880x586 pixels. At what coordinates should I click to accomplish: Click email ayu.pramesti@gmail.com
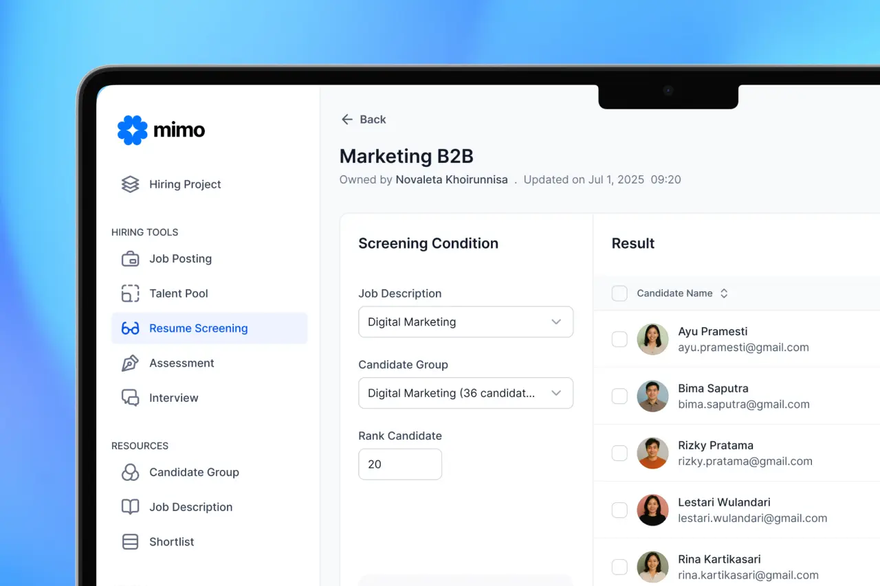pyautogui.click(x=743, y=348)
